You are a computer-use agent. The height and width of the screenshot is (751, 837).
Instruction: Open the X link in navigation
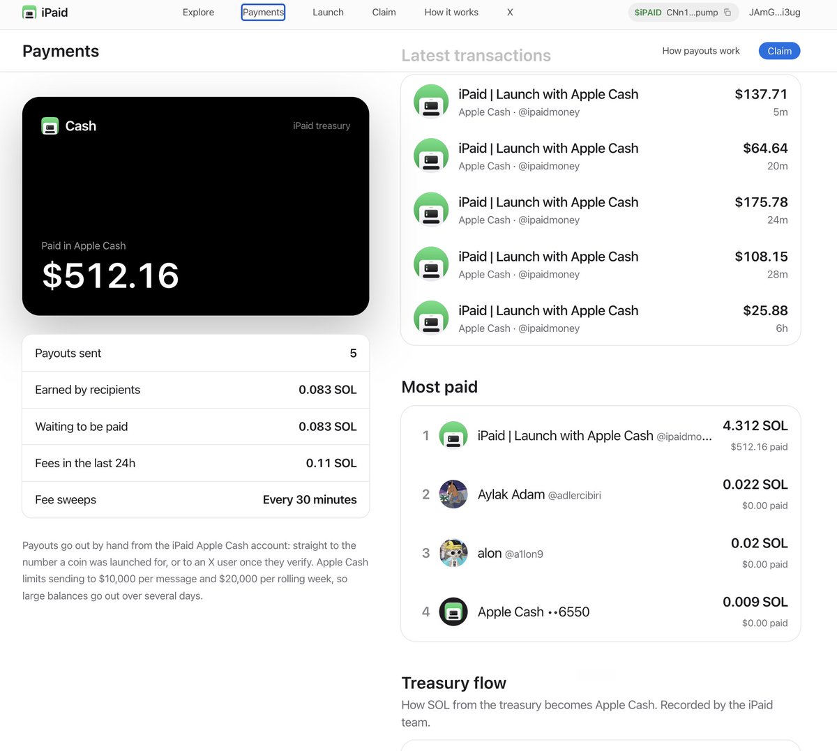tap(510, 13)
